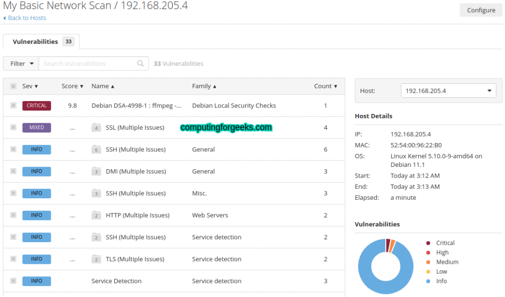The image size is (505, 297).
Task: Click the MIXED severity badge
Action: (36, 128)
